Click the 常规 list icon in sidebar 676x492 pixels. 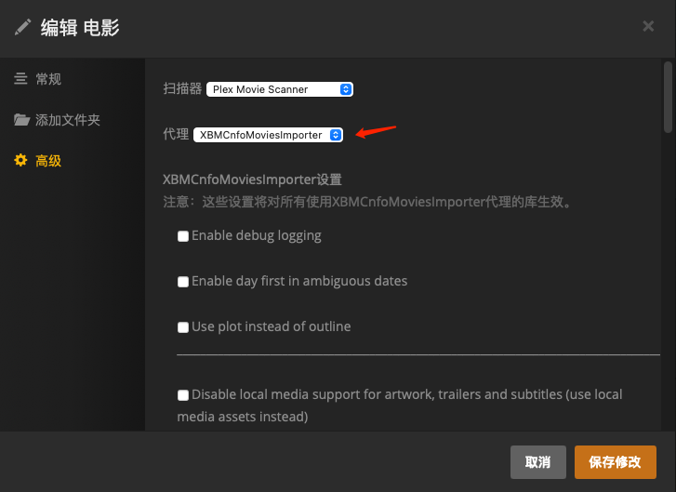[20, 78]
